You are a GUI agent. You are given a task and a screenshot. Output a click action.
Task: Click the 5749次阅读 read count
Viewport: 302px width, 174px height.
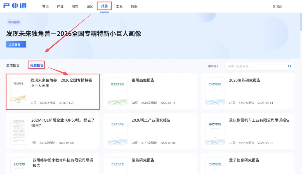[x=247, y=103]
